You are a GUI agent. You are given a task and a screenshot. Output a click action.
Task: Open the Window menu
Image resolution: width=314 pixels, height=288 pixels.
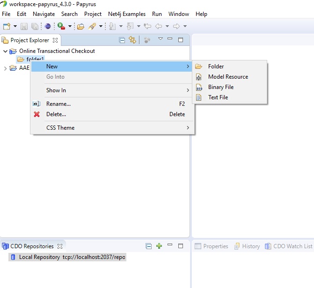point(179,14)
